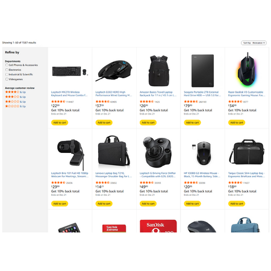This screenshot has width=271, height=271.
Task: View Logitech G Driving Force Shifter image
Action: click(x=157, y=152)
